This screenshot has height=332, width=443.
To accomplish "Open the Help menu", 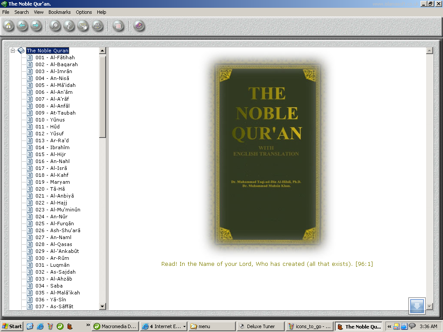I will (101, 12).
